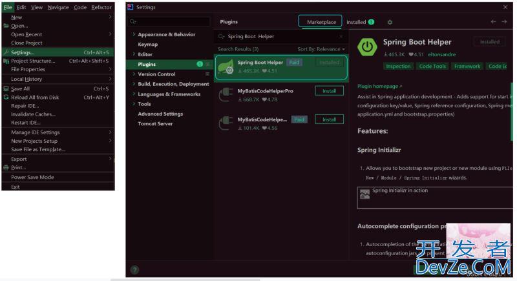Viewport: 517px width, 281px height.
Task: Choose Restart IDE... menu item
Action: pos(58,123)
